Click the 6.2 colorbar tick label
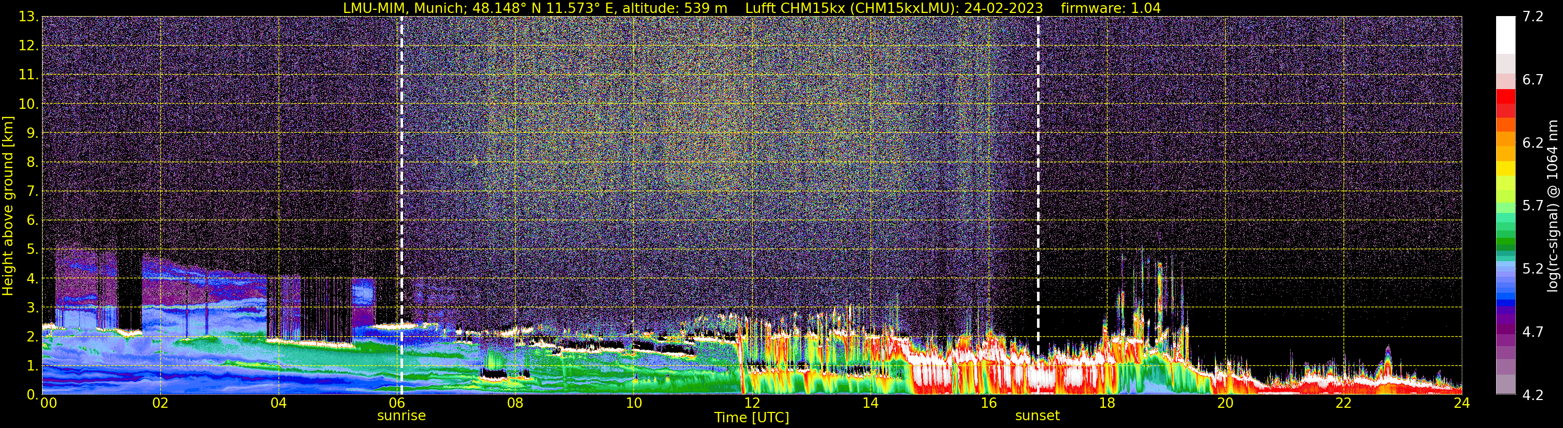1563x428 pixels. [1533, 142]
